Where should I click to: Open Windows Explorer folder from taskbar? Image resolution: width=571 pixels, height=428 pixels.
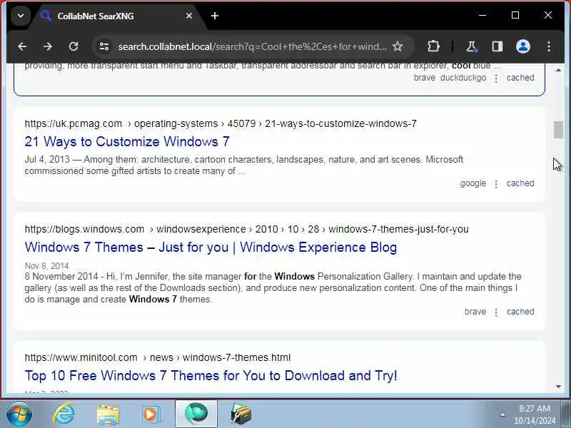click(108, 414)
